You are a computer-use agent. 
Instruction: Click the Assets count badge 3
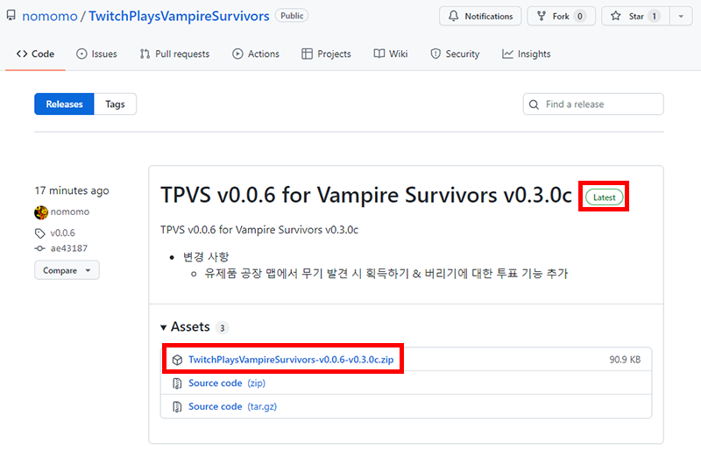(x=223, y=328)
